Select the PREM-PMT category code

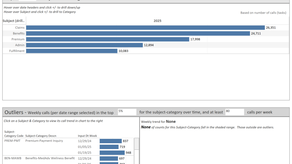point(12,141)
